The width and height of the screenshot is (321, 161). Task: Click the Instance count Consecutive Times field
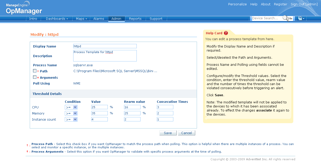(x=165, y=119)
